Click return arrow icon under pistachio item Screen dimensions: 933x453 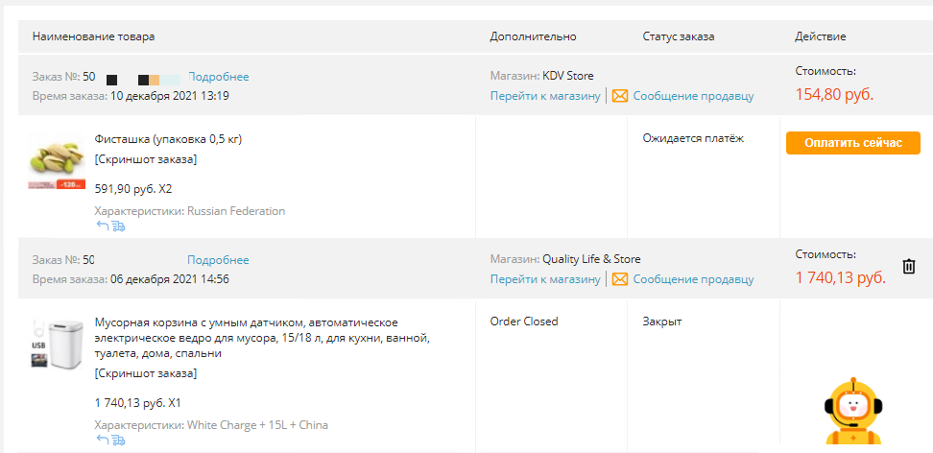click(x=103, y=226)
